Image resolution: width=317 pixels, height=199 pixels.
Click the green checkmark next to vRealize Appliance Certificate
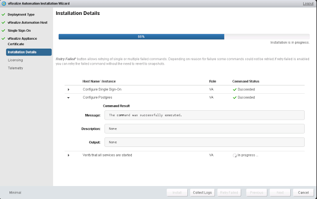pos(3,39)
